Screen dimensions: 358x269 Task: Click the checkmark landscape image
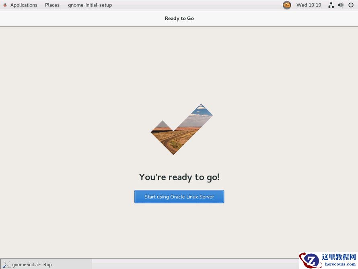click(182, 129)
